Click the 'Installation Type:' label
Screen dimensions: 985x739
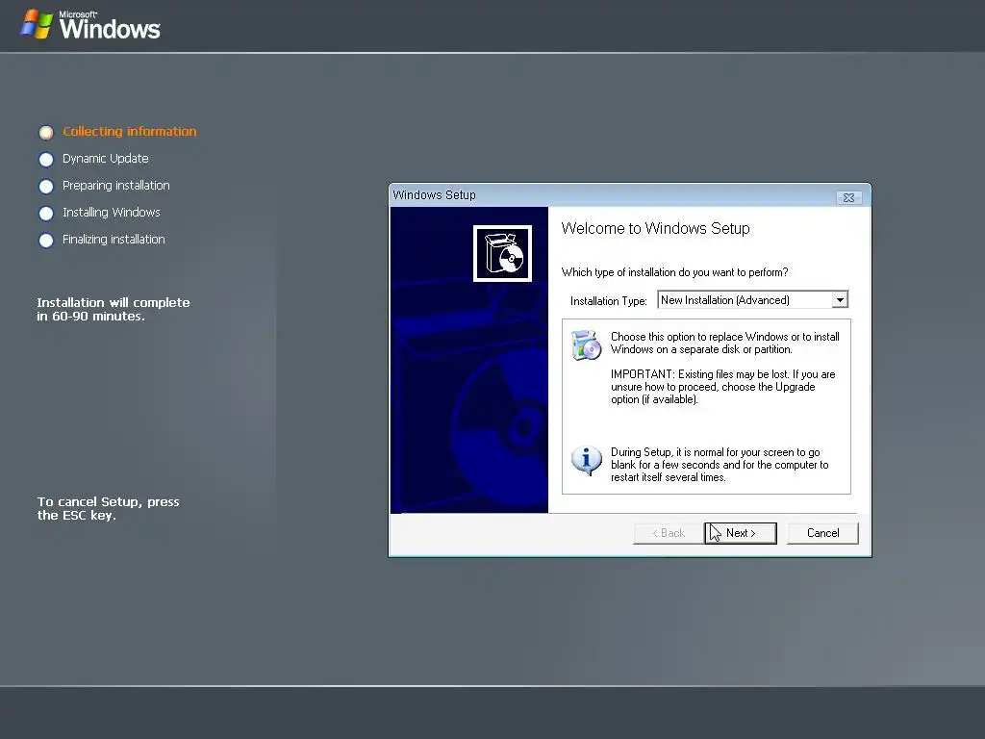tap(608, 301)
